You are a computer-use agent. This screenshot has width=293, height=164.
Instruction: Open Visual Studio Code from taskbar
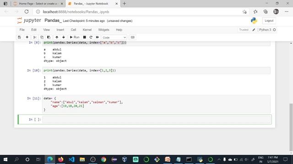(71, 159)
